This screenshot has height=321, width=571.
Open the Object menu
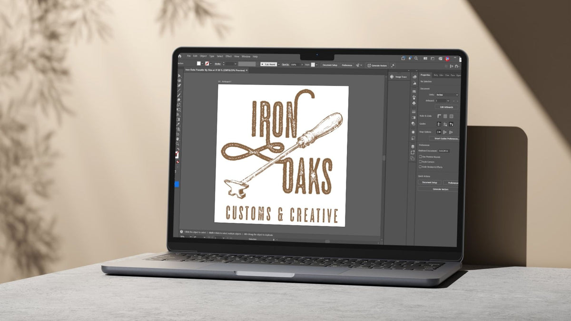tap(203, 56)
